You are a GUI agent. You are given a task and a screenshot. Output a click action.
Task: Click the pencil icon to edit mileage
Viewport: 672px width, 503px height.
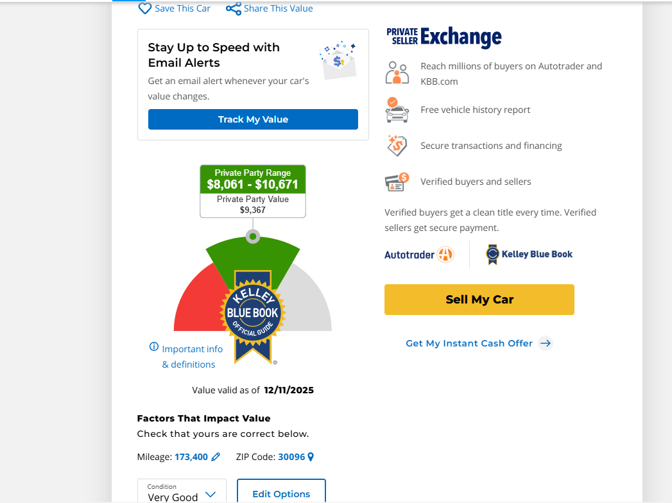pyautogui.click(x=216, y=457)
